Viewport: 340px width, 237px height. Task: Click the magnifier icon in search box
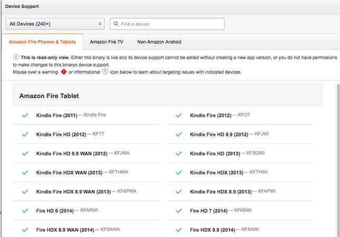(116, 24)
